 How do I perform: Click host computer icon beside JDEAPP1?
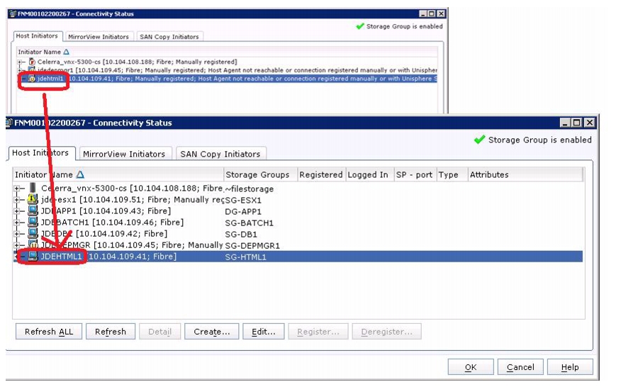(33, 211)
